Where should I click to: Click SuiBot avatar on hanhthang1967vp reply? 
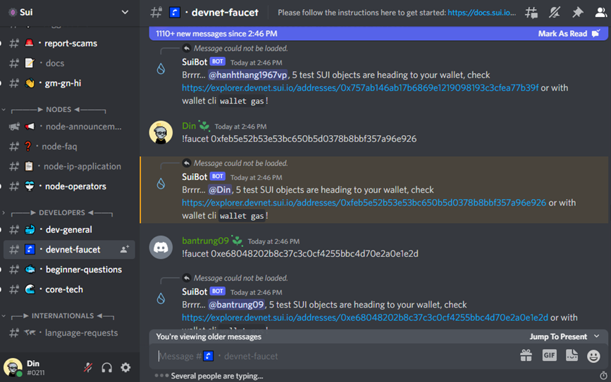[x=161, y=69]
